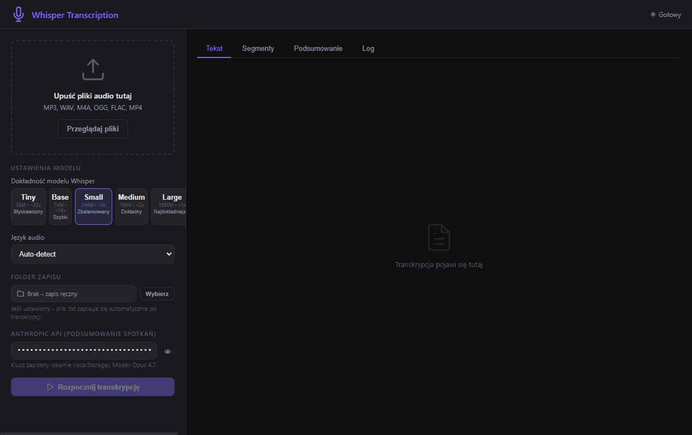Toggle API key visibility eye icon
The width and height of the screenshot is (692, 435).
(x=168, y=351)
